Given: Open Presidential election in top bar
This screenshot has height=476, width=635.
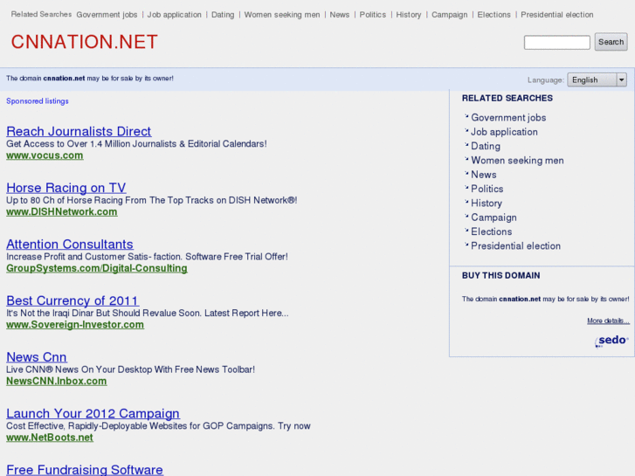Looking at the screenshot, I should tap(557, 15).
